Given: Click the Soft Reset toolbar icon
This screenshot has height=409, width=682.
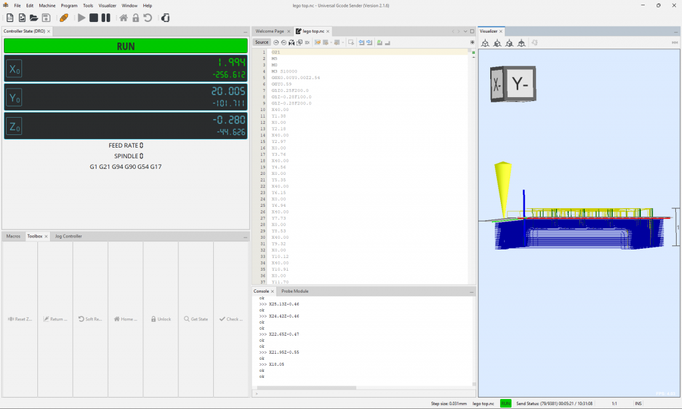Looking at the screenshot, I should click(148, 18).
